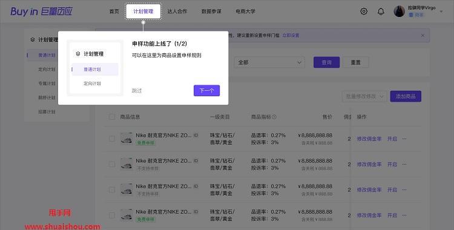Screen dimensions: 454x230
Task: Click 跳过 to skip the tutorial
Action: click(137, 91)
